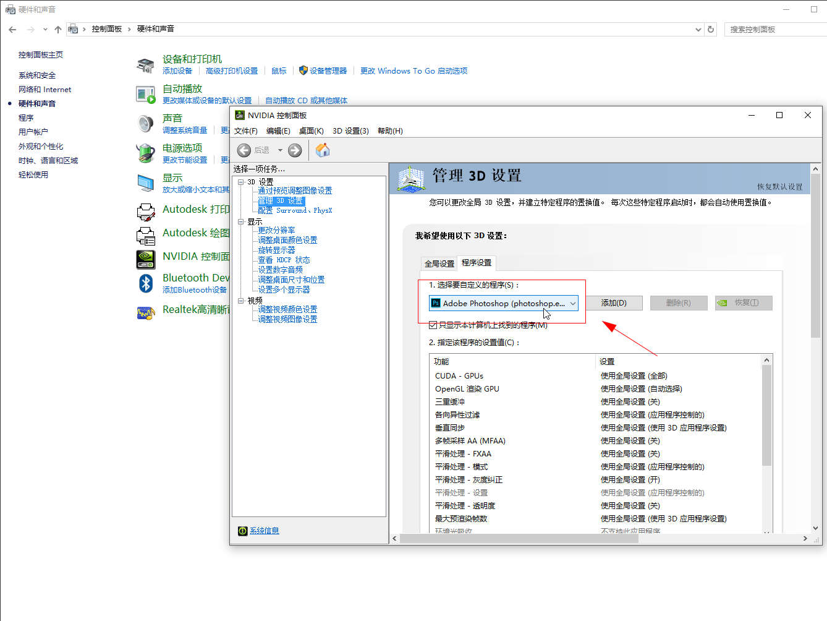Viewport: 827px width, 621px height.
Task: Open recent locations chevron in Explorer
Action: click(45, 29)
